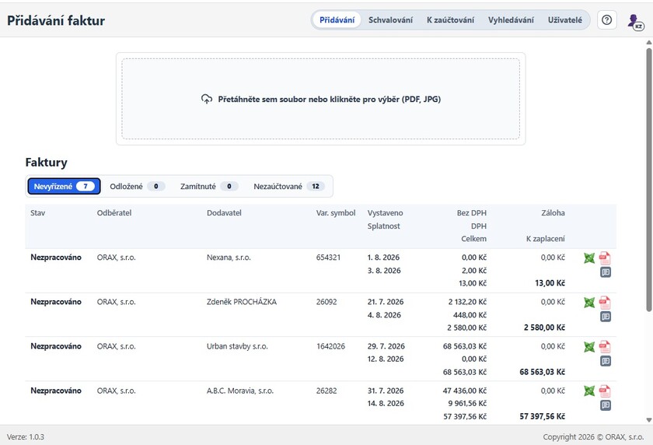This screenshot has height=445, width=653.
Task: Open the K zaúčtování tab
Action: (x=450, y=20)
